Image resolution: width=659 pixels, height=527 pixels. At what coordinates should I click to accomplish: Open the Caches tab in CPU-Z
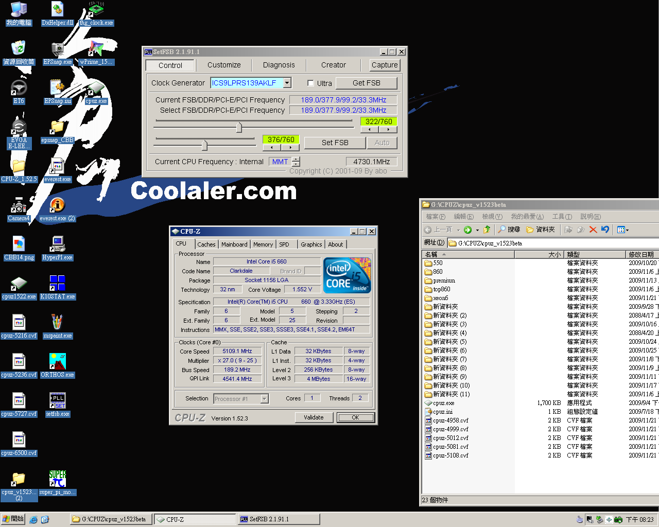point(206,244)
